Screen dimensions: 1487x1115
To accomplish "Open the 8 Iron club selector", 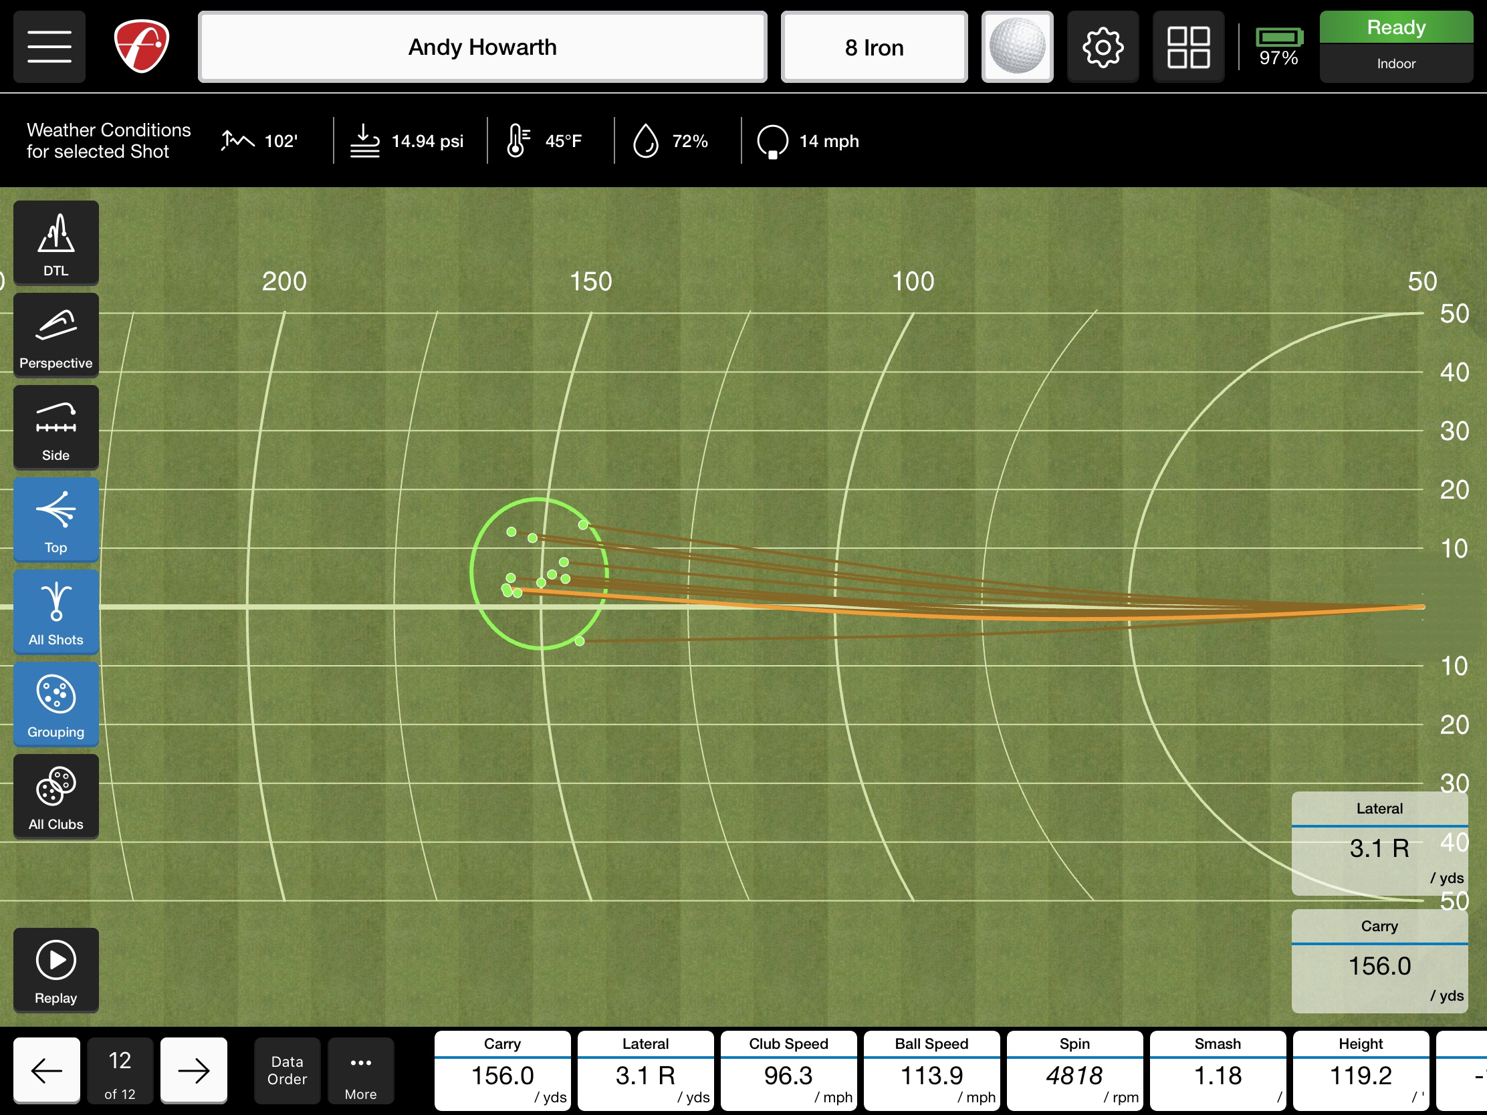I will (873, 46).
